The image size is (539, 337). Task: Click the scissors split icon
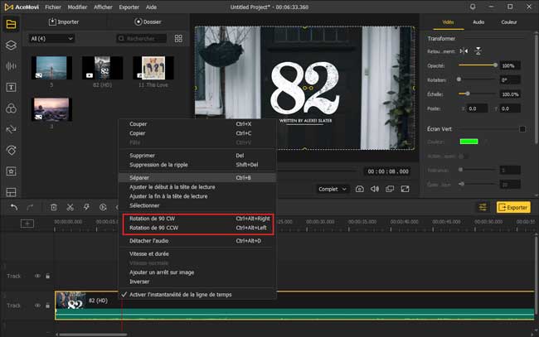point(70,207)
